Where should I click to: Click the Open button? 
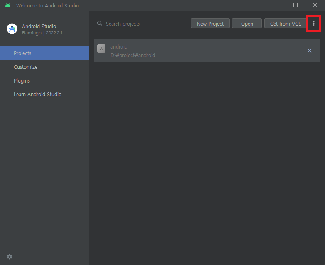[x=247, y=24]
